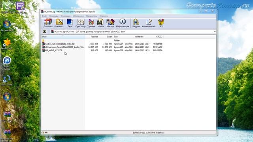Open the Комментарий (Comment) tool
The width and height of the screenshot is (253, 142).
pyautogui.click(x=149, y=23)
